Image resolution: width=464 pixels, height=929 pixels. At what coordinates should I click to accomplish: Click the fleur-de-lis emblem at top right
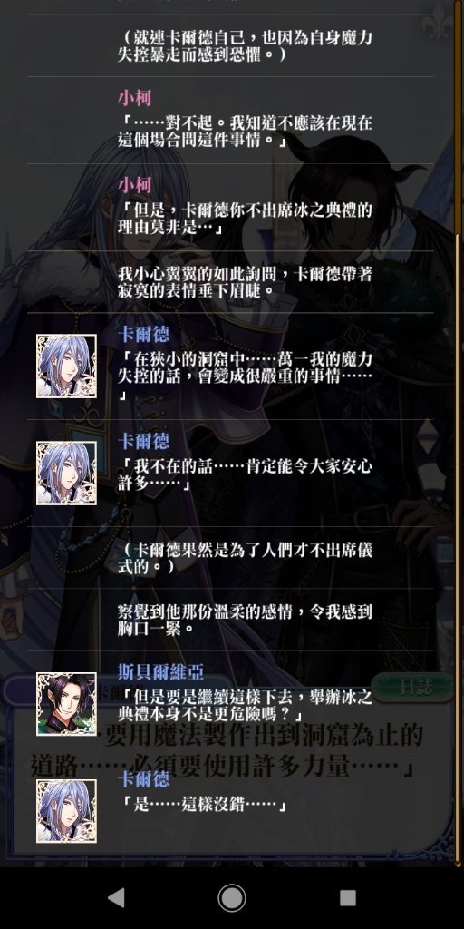click(439, 24)
